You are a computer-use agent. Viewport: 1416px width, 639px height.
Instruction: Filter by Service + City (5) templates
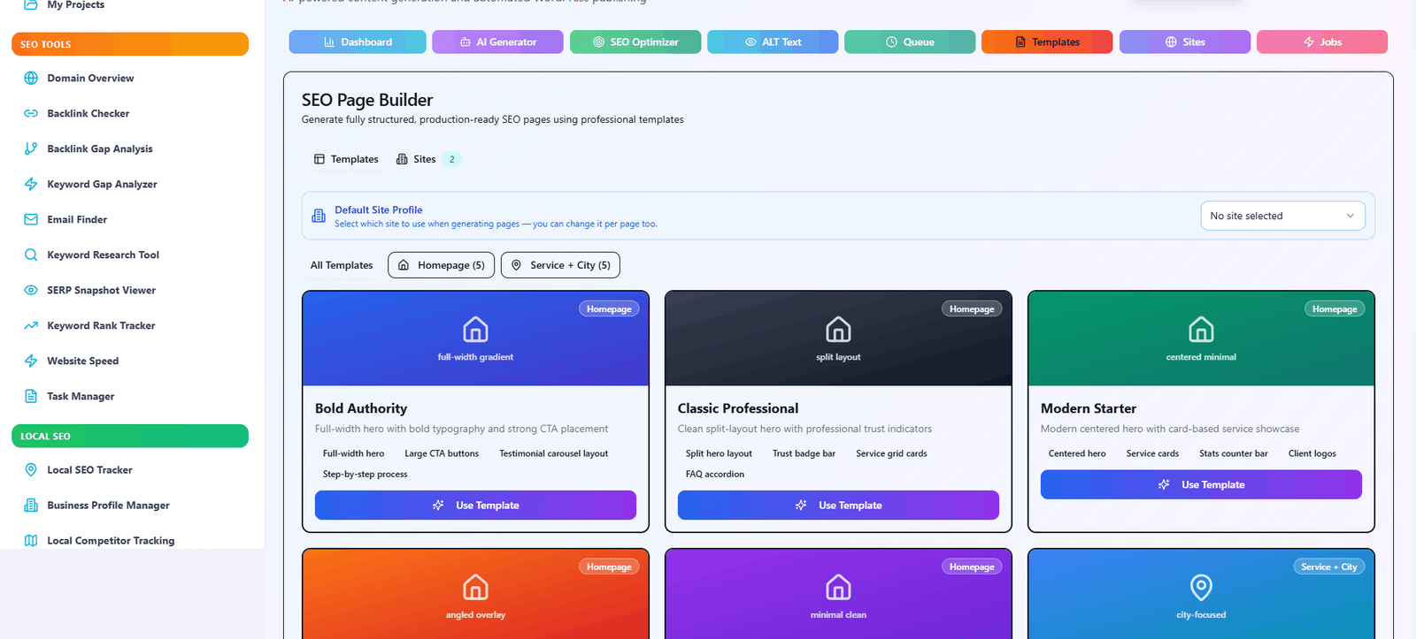pyautogui.click(x=560, y=265)
